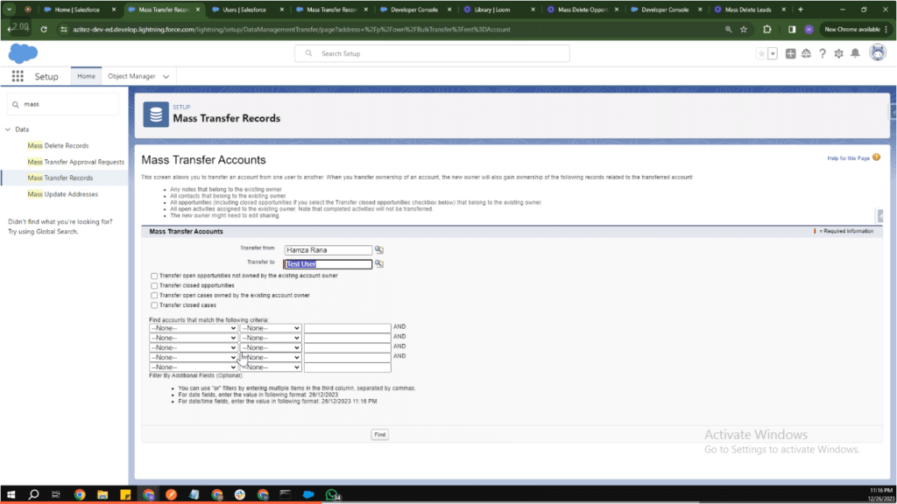Enable Transfer open opportunities not owned checkbox
897x504 pixels.
154,276
